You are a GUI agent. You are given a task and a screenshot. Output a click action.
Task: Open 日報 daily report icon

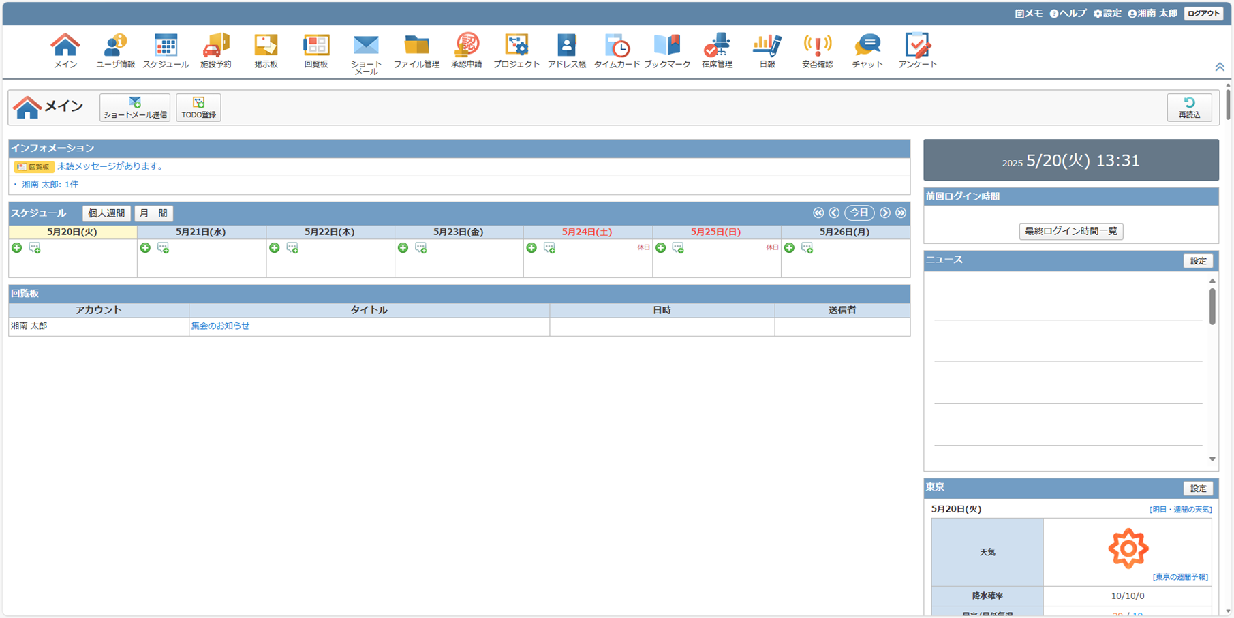tap(767, 51)
